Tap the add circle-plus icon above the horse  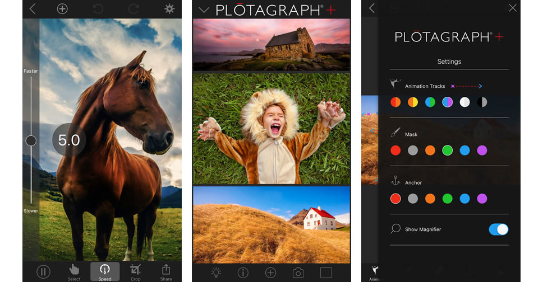[62, 8]
